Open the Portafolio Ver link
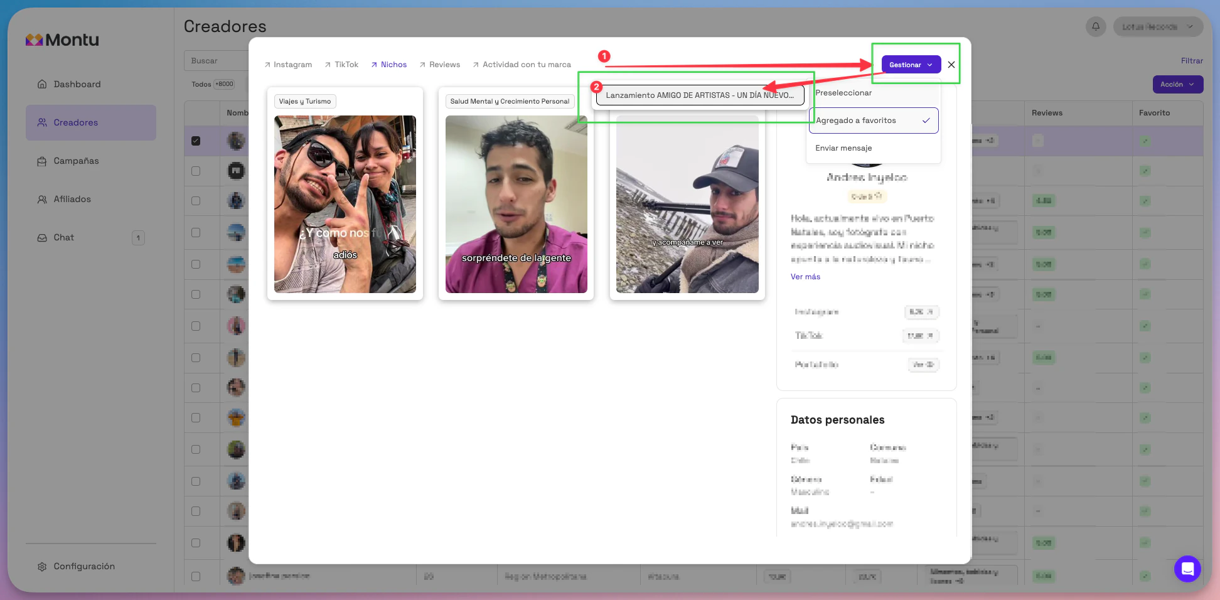This screenshot has width=1220, height=600. tap(924, 365)
